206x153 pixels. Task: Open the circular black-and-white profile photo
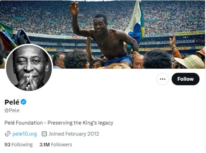(x=29, y=68)
